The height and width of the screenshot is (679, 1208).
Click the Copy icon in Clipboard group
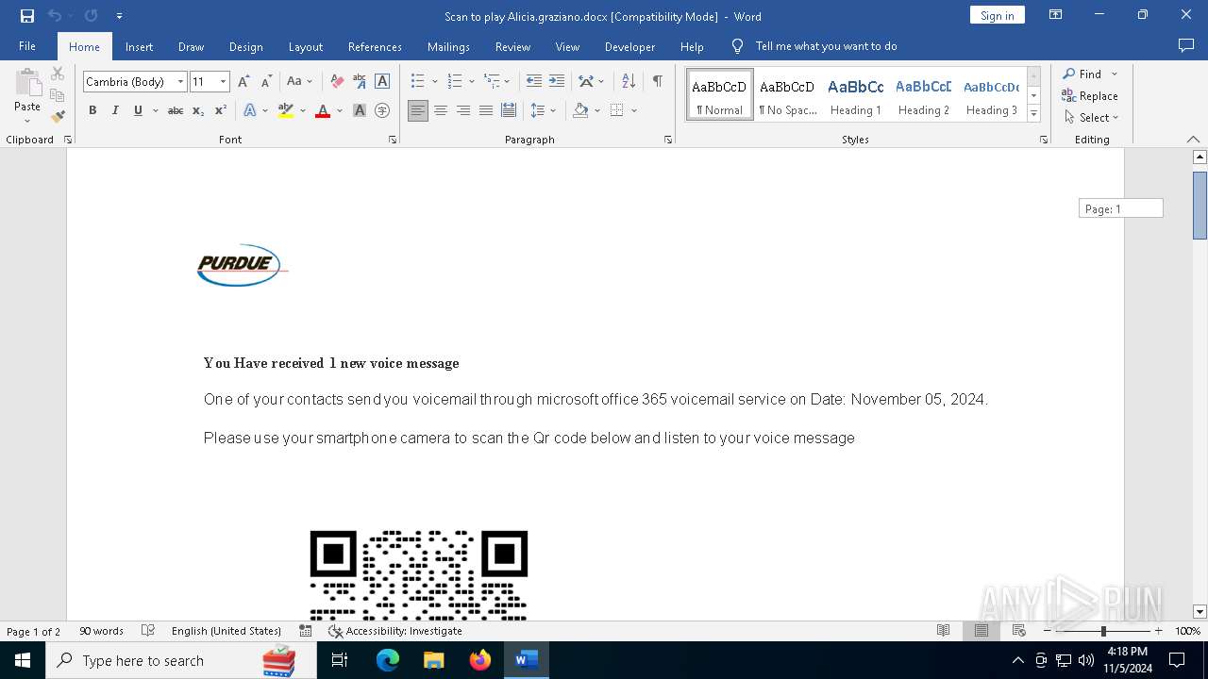(x=58, y=95)
